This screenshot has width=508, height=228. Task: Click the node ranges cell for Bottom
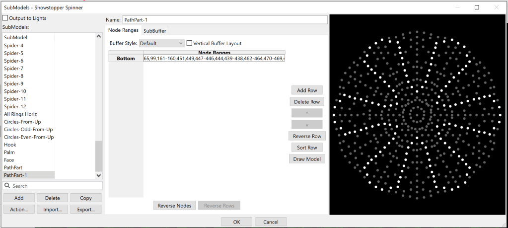tap(214, 59)
